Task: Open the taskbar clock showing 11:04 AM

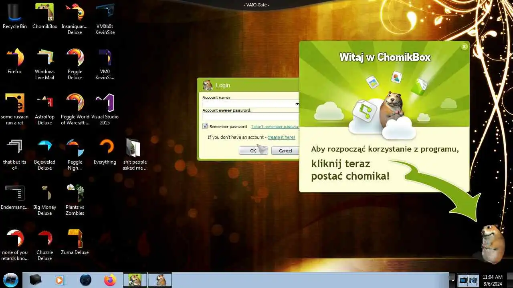Action: pos(493,280)
